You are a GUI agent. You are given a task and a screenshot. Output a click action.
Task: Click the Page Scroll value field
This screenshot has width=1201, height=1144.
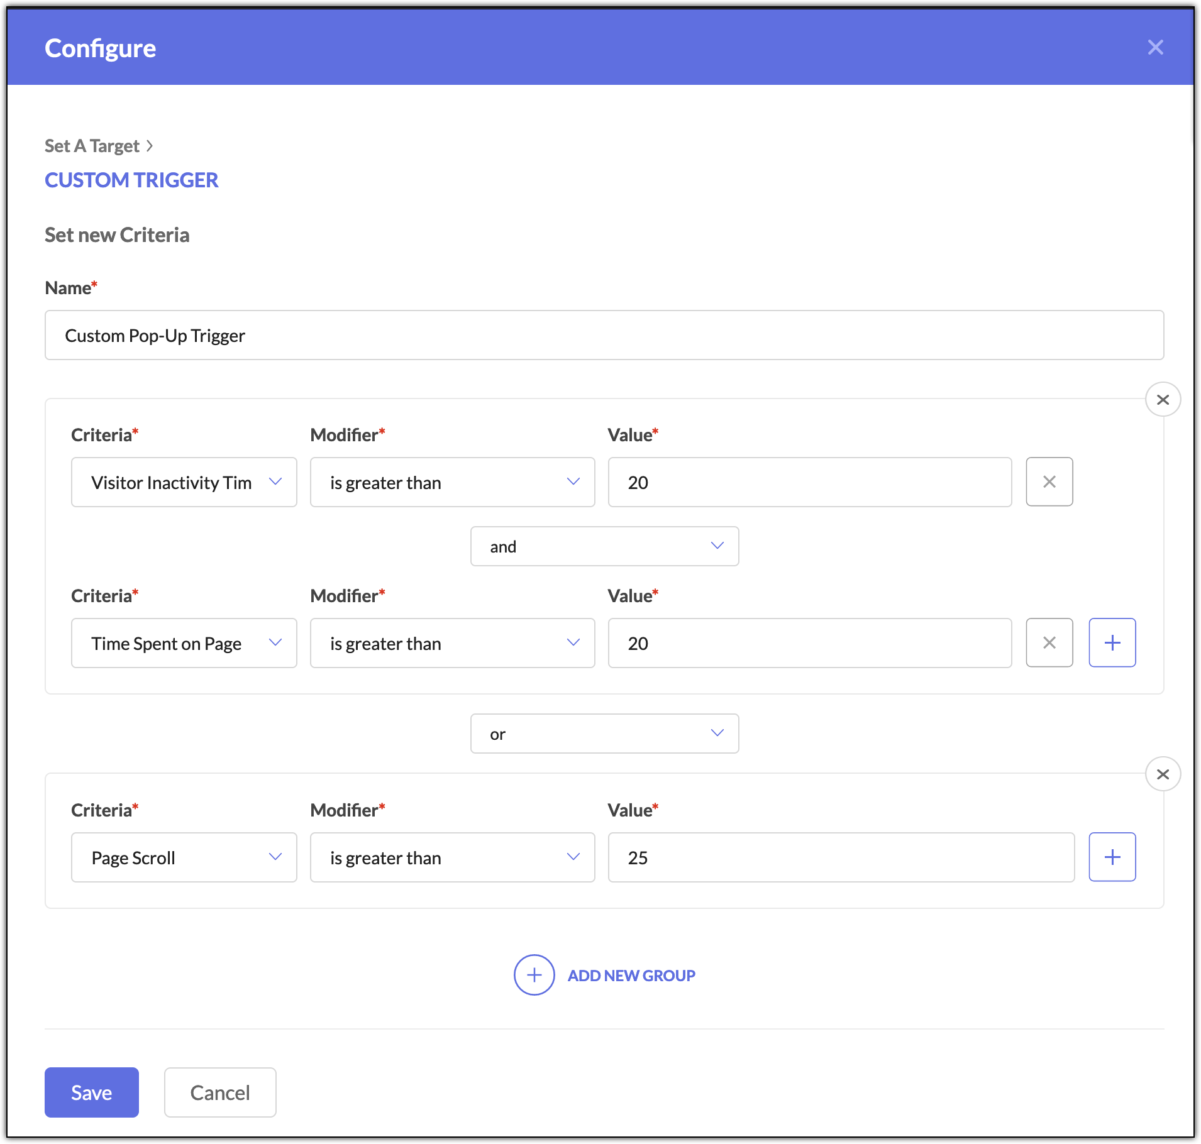pyautogui.click(x=841, y=857)
